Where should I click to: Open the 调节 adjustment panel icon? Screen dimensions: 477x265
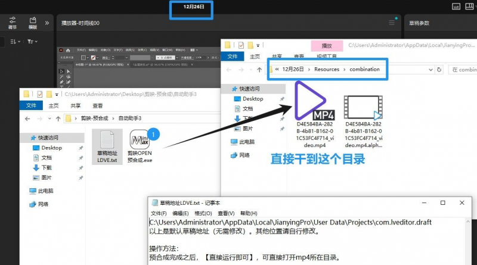coord(12,23)
